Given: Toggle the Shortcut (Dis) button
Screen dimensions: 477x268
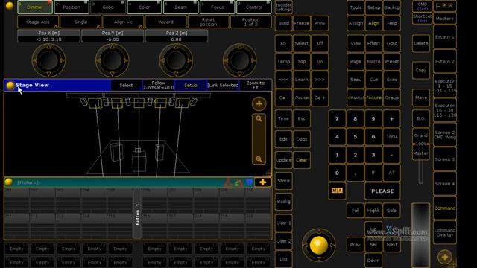Looking at the screenshot, I should pos(423,18).
